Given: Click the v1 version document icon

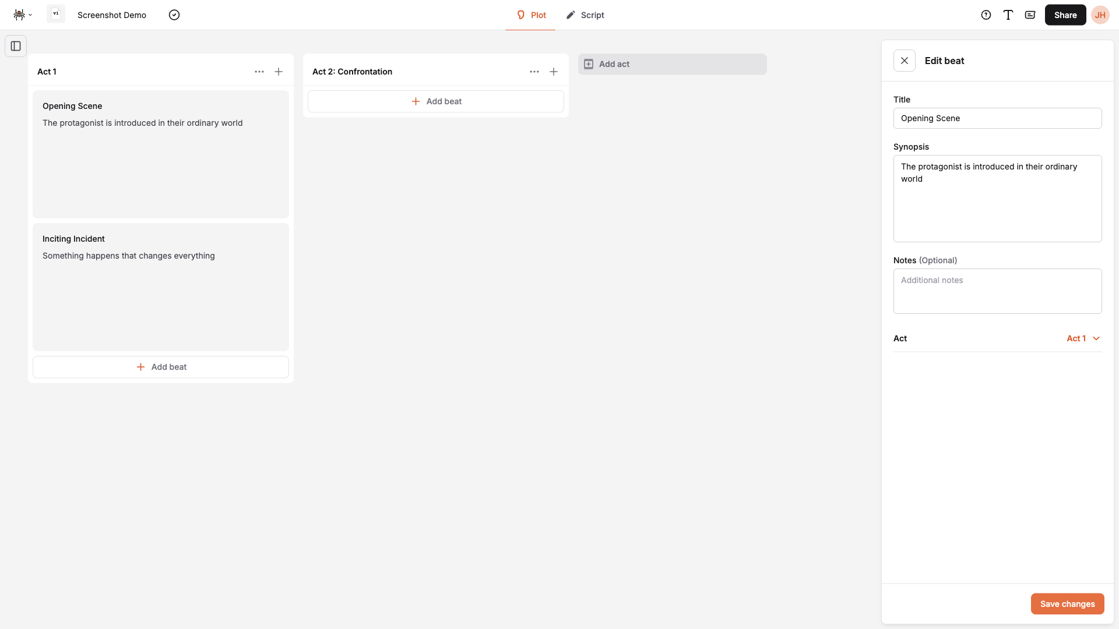Looking at the screenshot, I should pyautogui.click(x=55, y=14).
